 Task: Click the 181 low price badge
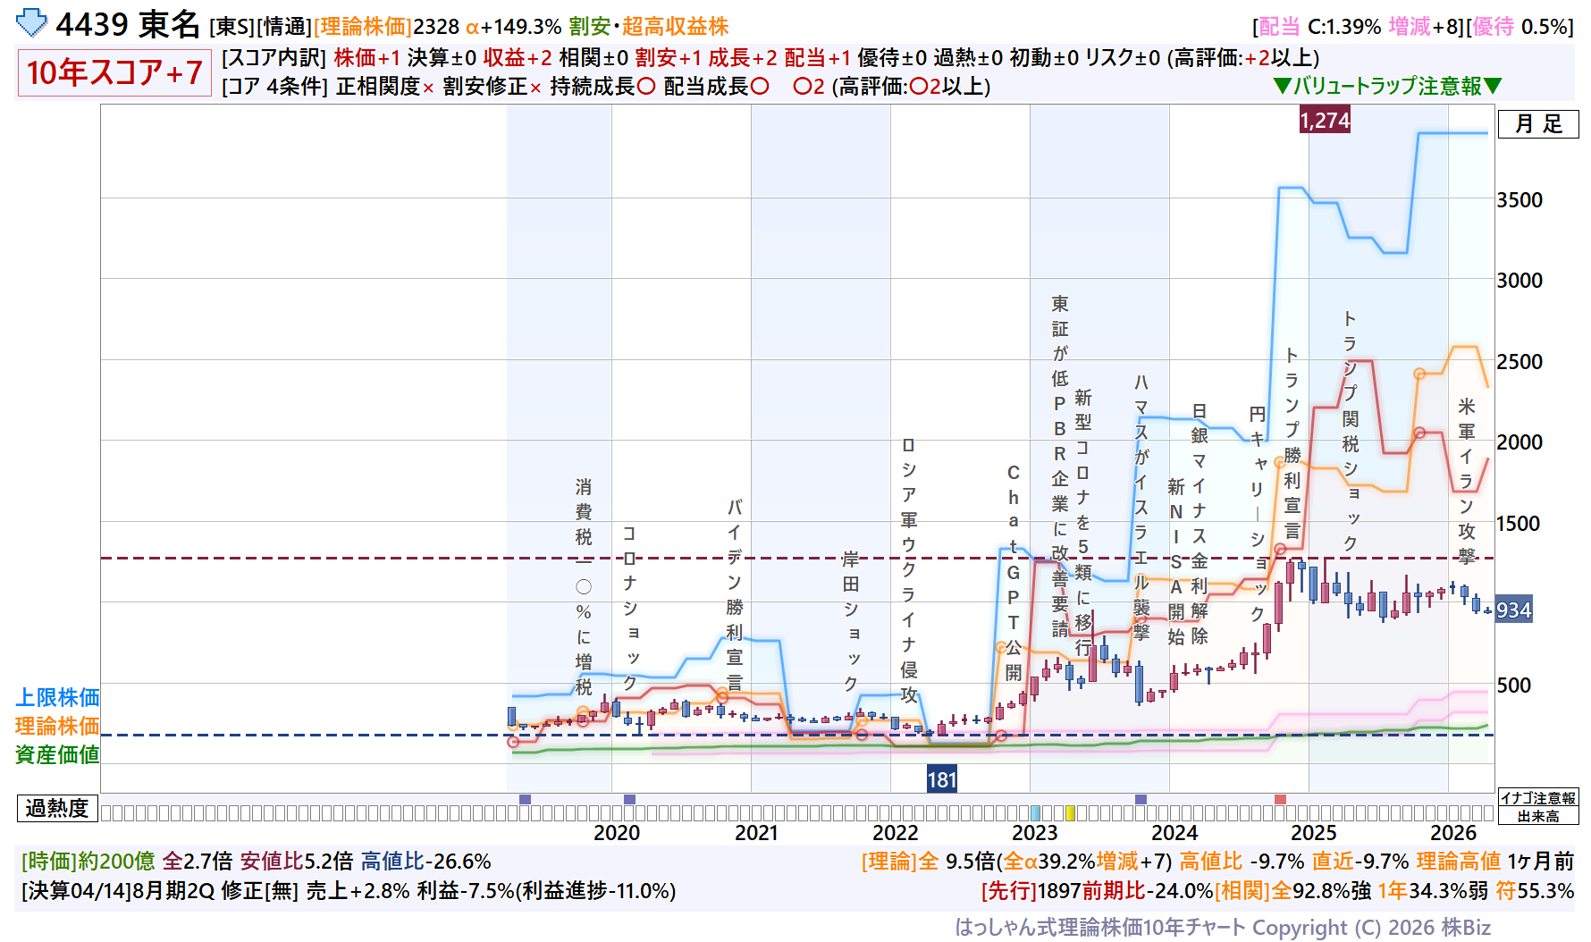942,779
